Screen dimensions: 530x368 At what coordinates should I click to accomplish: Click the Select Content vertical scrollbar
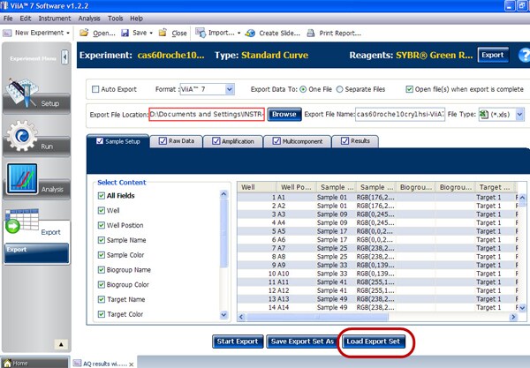(x=223, y=233)
